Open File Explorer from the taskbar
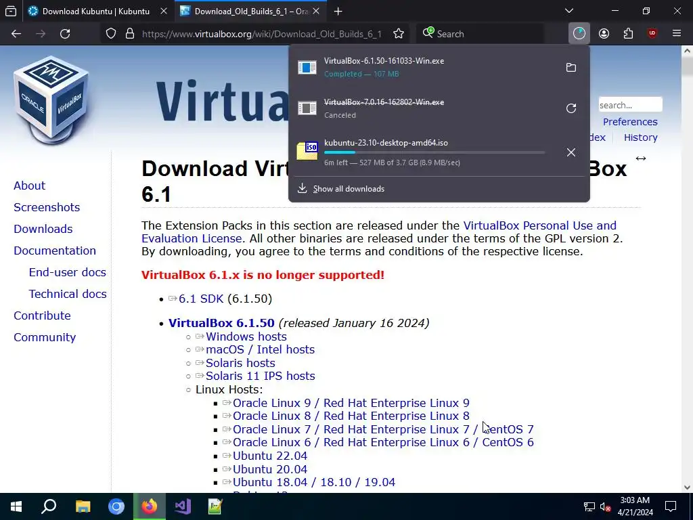Image resolution: width=693 pixels, height=520 pixels. point(83,506)
